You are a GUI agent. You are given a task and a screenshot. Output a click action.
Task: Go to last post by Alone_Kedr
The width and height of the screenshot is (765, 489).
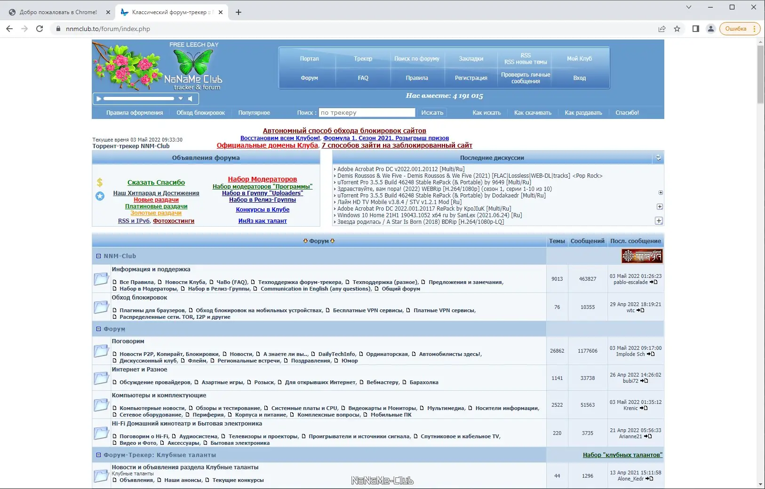pos(649,479)
